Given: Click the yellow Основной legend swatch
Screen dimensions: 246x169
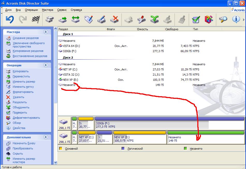Looking at the screenshot, I should pyautogui.click(x=61, y=149).
